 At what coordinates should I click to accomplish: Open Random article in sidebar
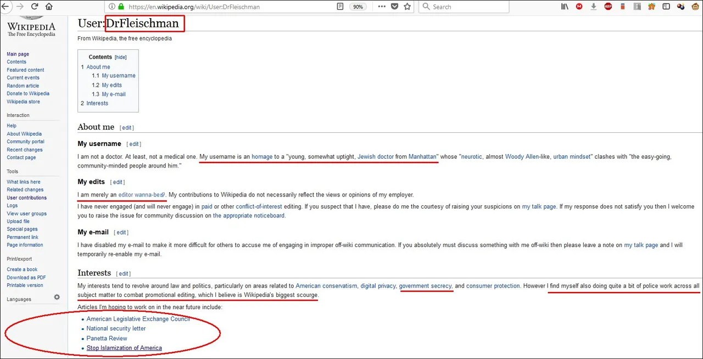click(23, 86)
